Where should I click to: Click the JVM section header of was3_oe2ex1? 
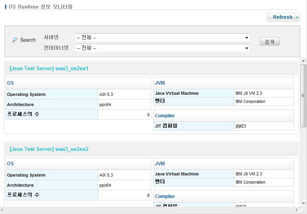pos(160,83)
